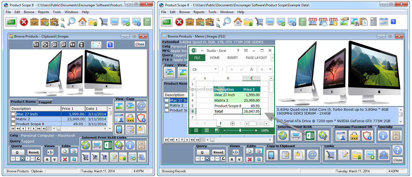Open the green FILE tab in Excel

(x=197, y=58)
